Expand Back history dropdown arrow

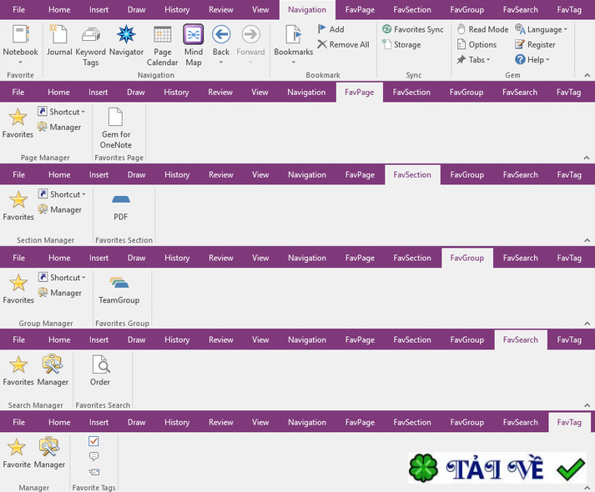pyautogui.click(x=221, y=63)
